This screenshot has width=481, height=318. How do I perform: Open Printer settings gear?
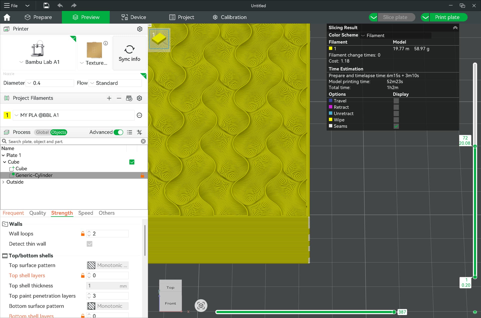(140, 29)
